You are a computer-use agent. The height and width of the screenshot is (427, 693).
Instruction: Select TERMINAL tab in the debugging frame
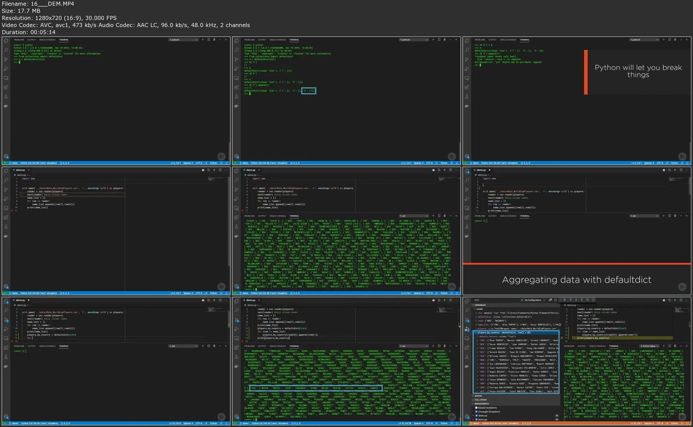pos(614,346)
